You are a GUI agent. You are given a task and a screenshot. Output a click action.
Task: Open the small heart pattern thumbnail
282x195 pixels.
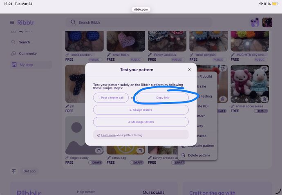[123, 41]
